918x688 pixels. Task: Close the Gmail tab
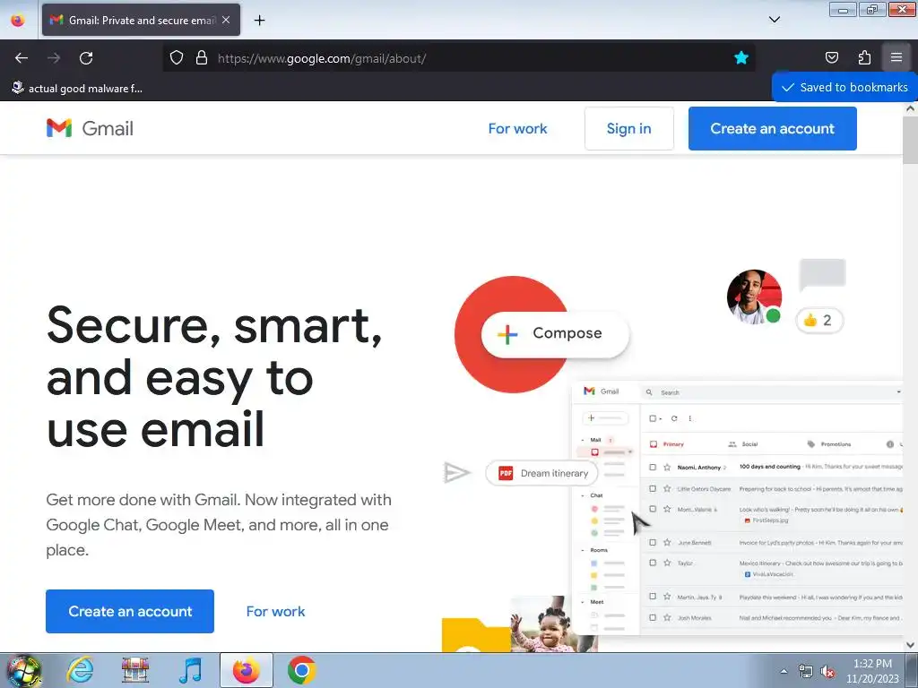click(x=226, y=20)
